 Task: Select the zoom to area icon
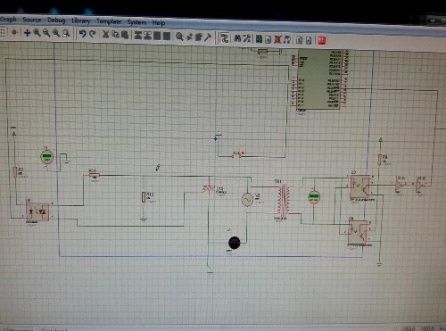66,33
